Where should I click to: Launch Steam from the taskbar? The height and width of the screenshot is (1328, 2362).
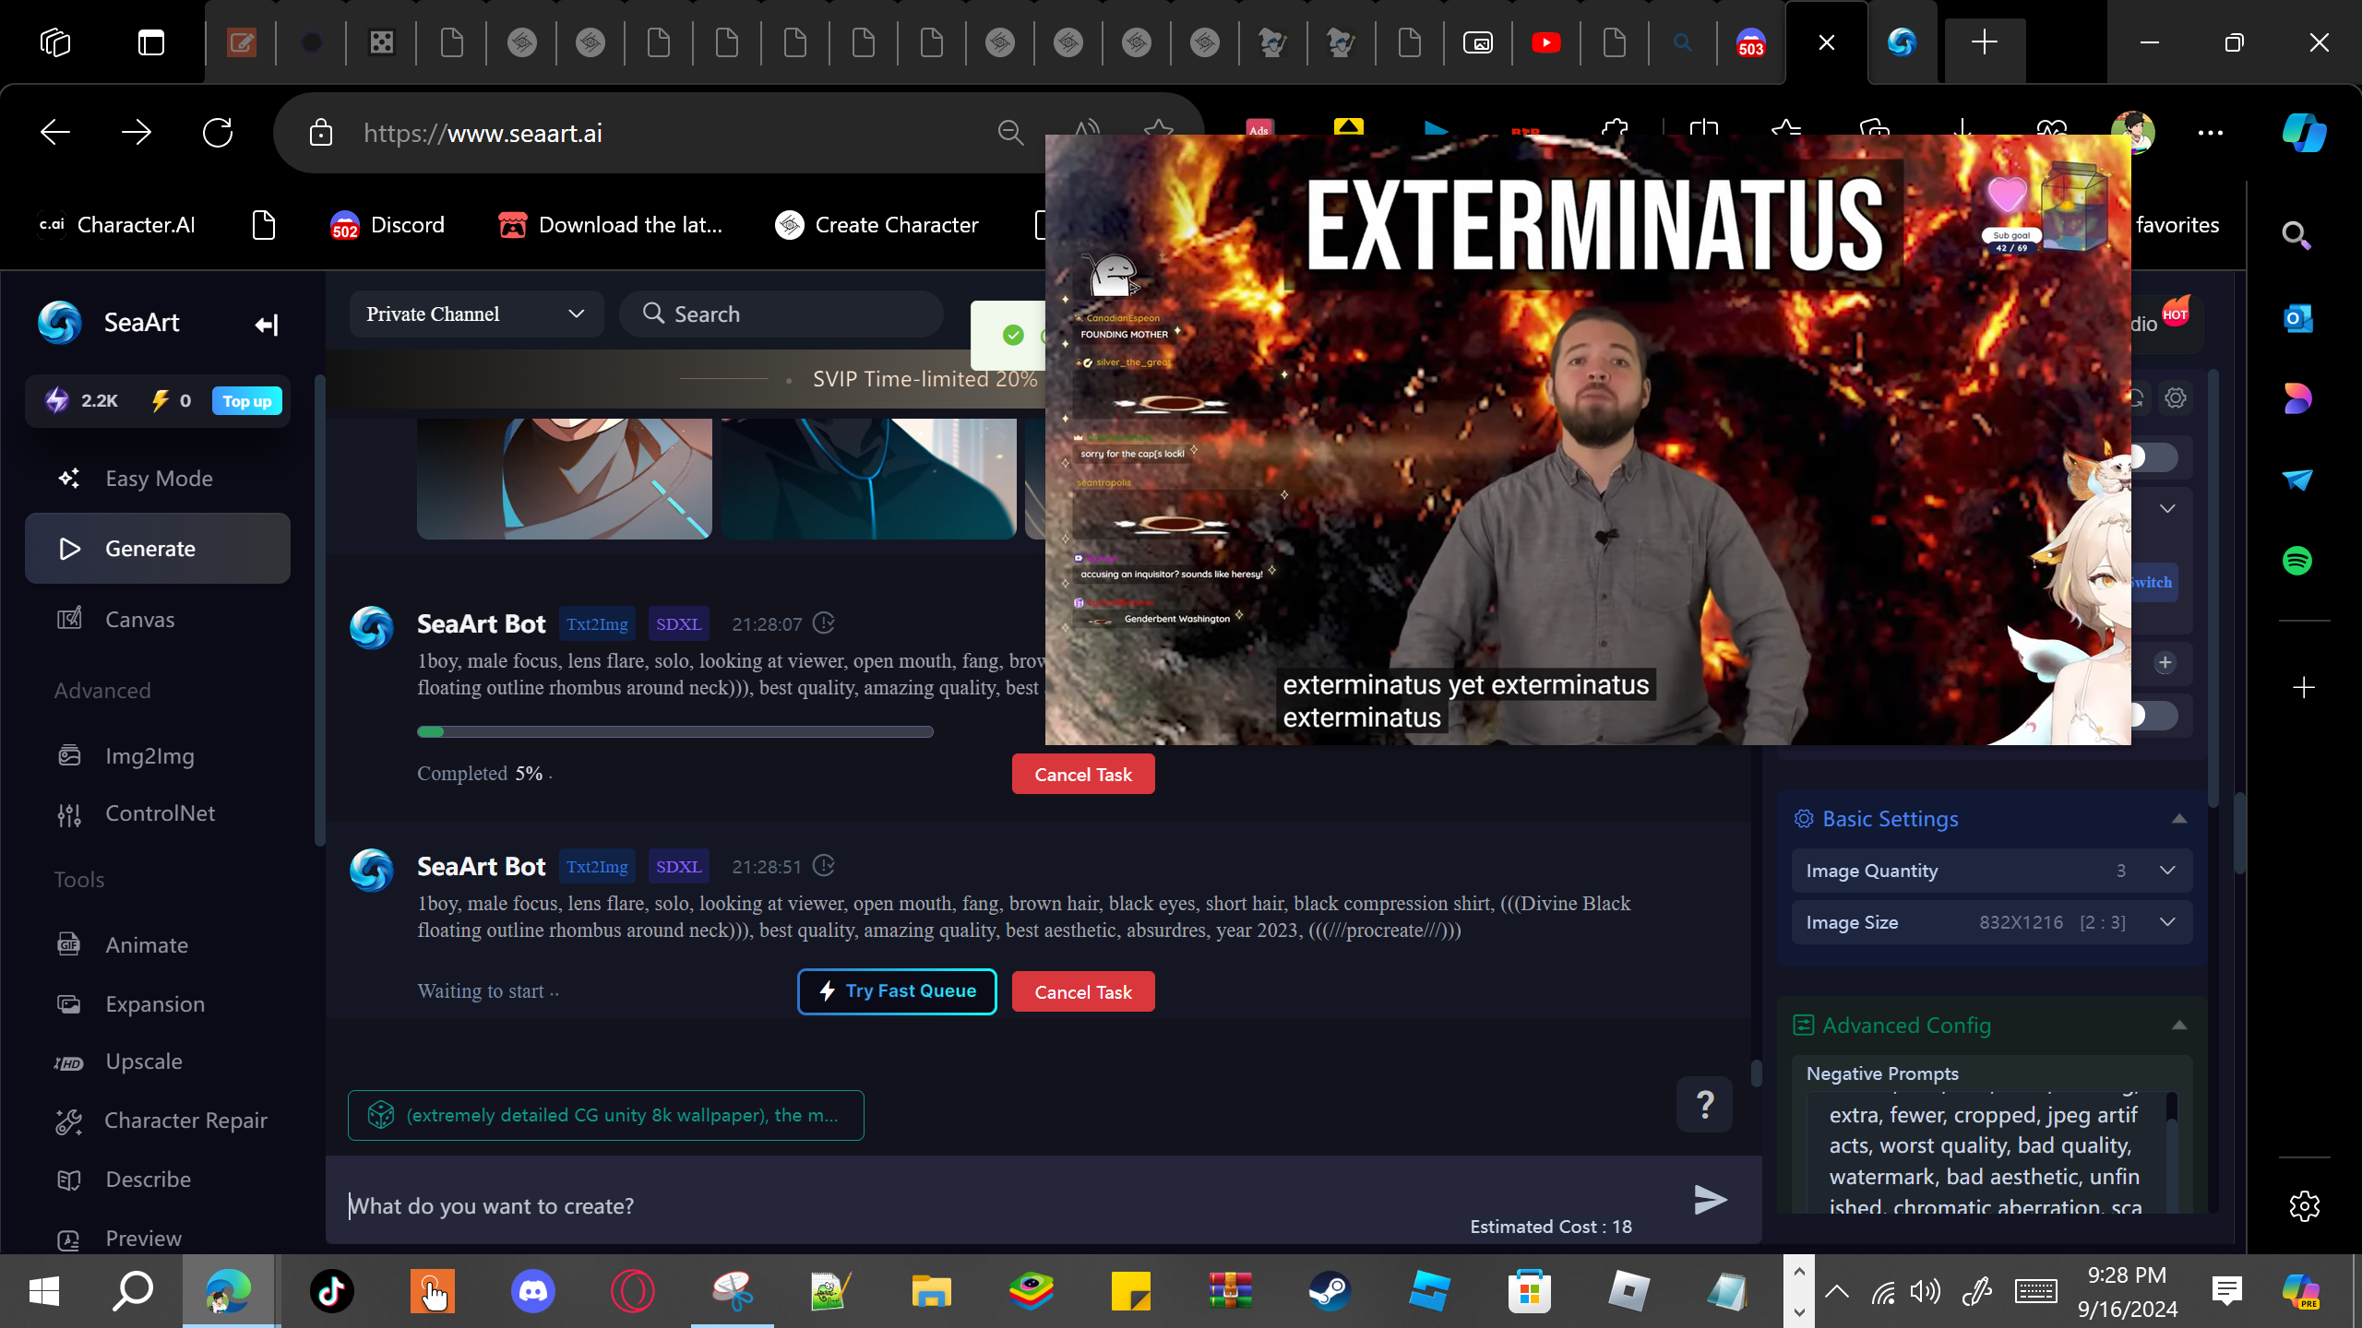click(1330, 1291)
